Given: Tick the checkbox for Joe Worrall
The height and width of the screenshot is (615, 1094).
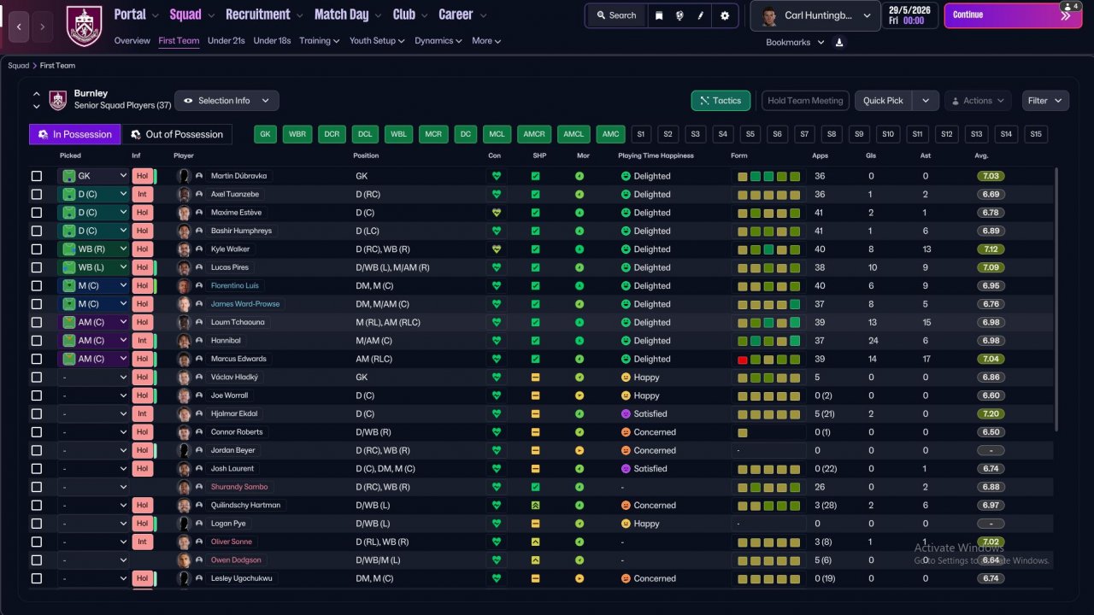Looking at the screenshot, I should 37,395.
